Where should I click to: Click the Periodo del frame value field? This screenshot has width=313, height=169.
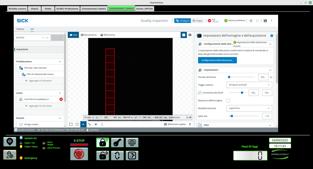pyautogui.click(x=263, y=77)
